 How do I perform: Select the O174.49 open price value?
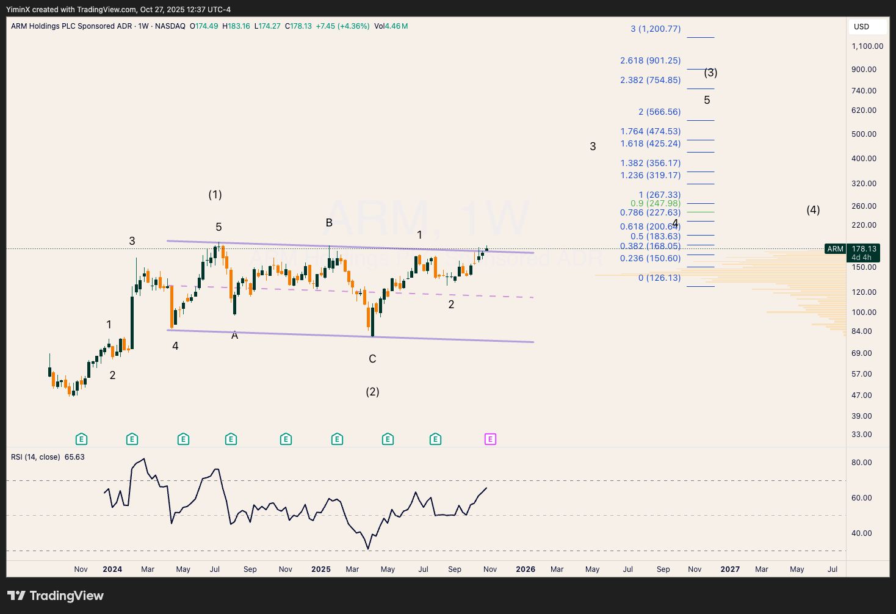pyautogui.click(x=204, y=26)
